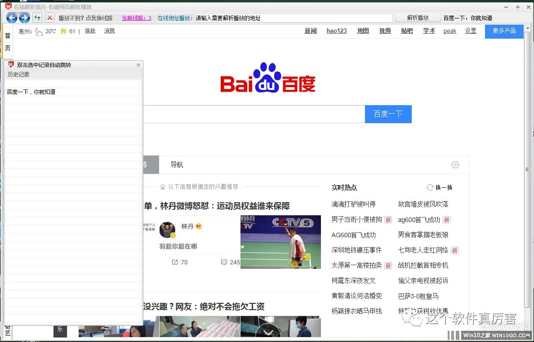Open hot topic 巴萨3-0胜皇马
Viewport: 534px width, 342px height.
(418, 296)
